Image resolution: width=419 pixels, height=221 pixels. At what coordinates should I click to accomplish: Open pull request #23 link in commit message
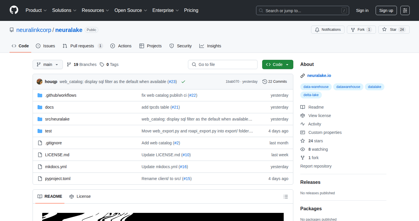click(x=173, y=82)
